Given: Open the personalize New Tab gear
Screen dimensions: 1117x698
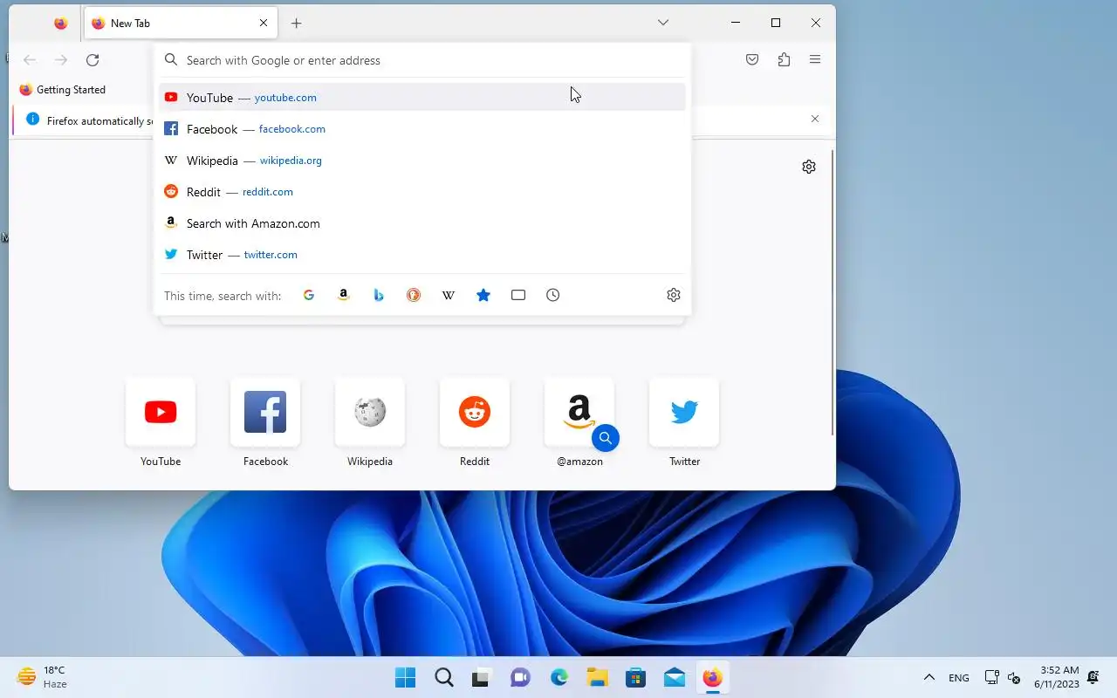Looking at the screenshot, I should coord(809,167).
